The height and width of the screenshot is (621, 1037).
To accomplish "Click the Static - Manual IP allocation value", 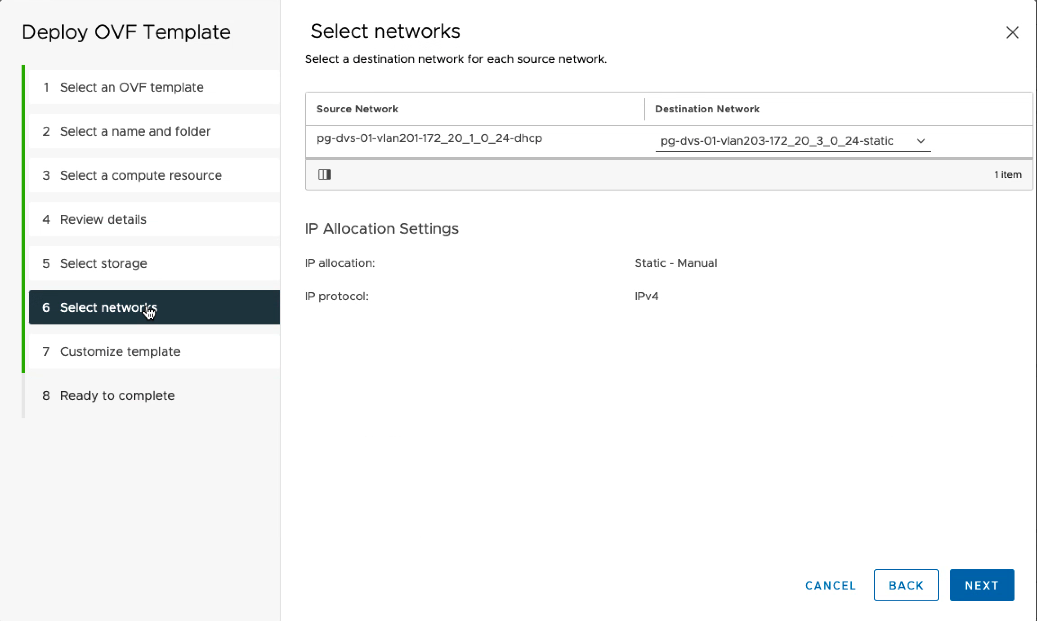I will point(675,263).
